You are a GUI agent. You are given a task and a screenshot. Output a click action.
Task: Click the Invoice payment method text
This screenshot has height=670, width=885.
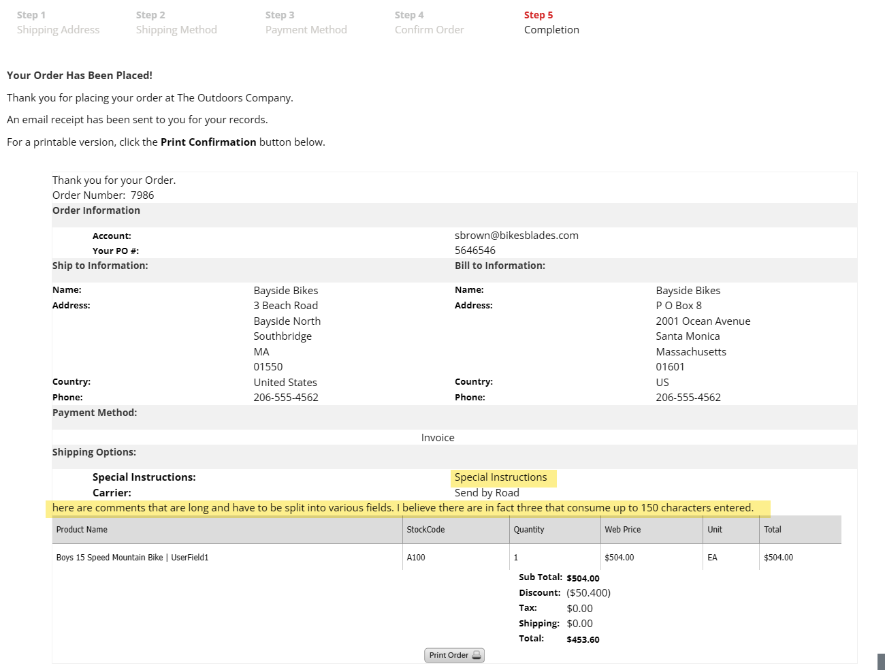coord(438,438)
